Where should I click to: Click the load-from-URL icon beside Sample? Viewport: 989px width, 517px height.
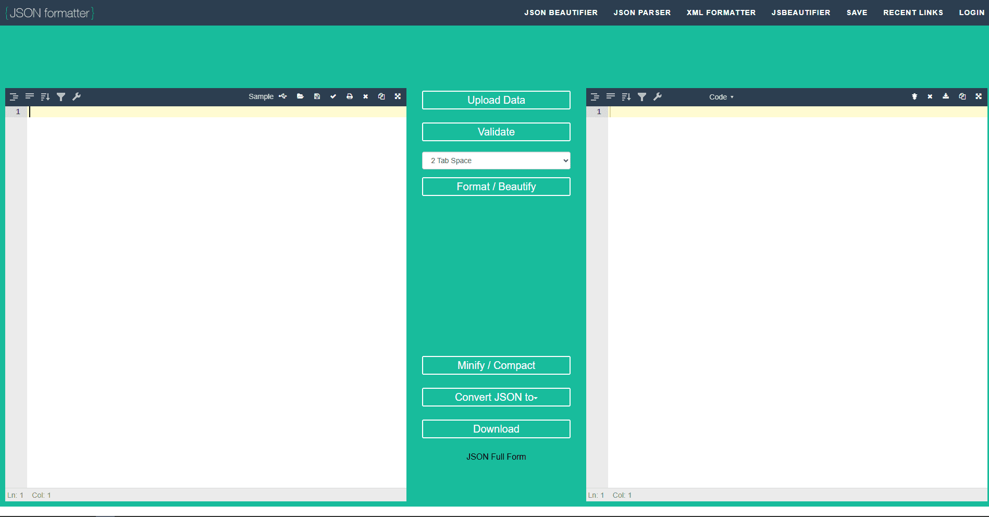coord(283,96)
